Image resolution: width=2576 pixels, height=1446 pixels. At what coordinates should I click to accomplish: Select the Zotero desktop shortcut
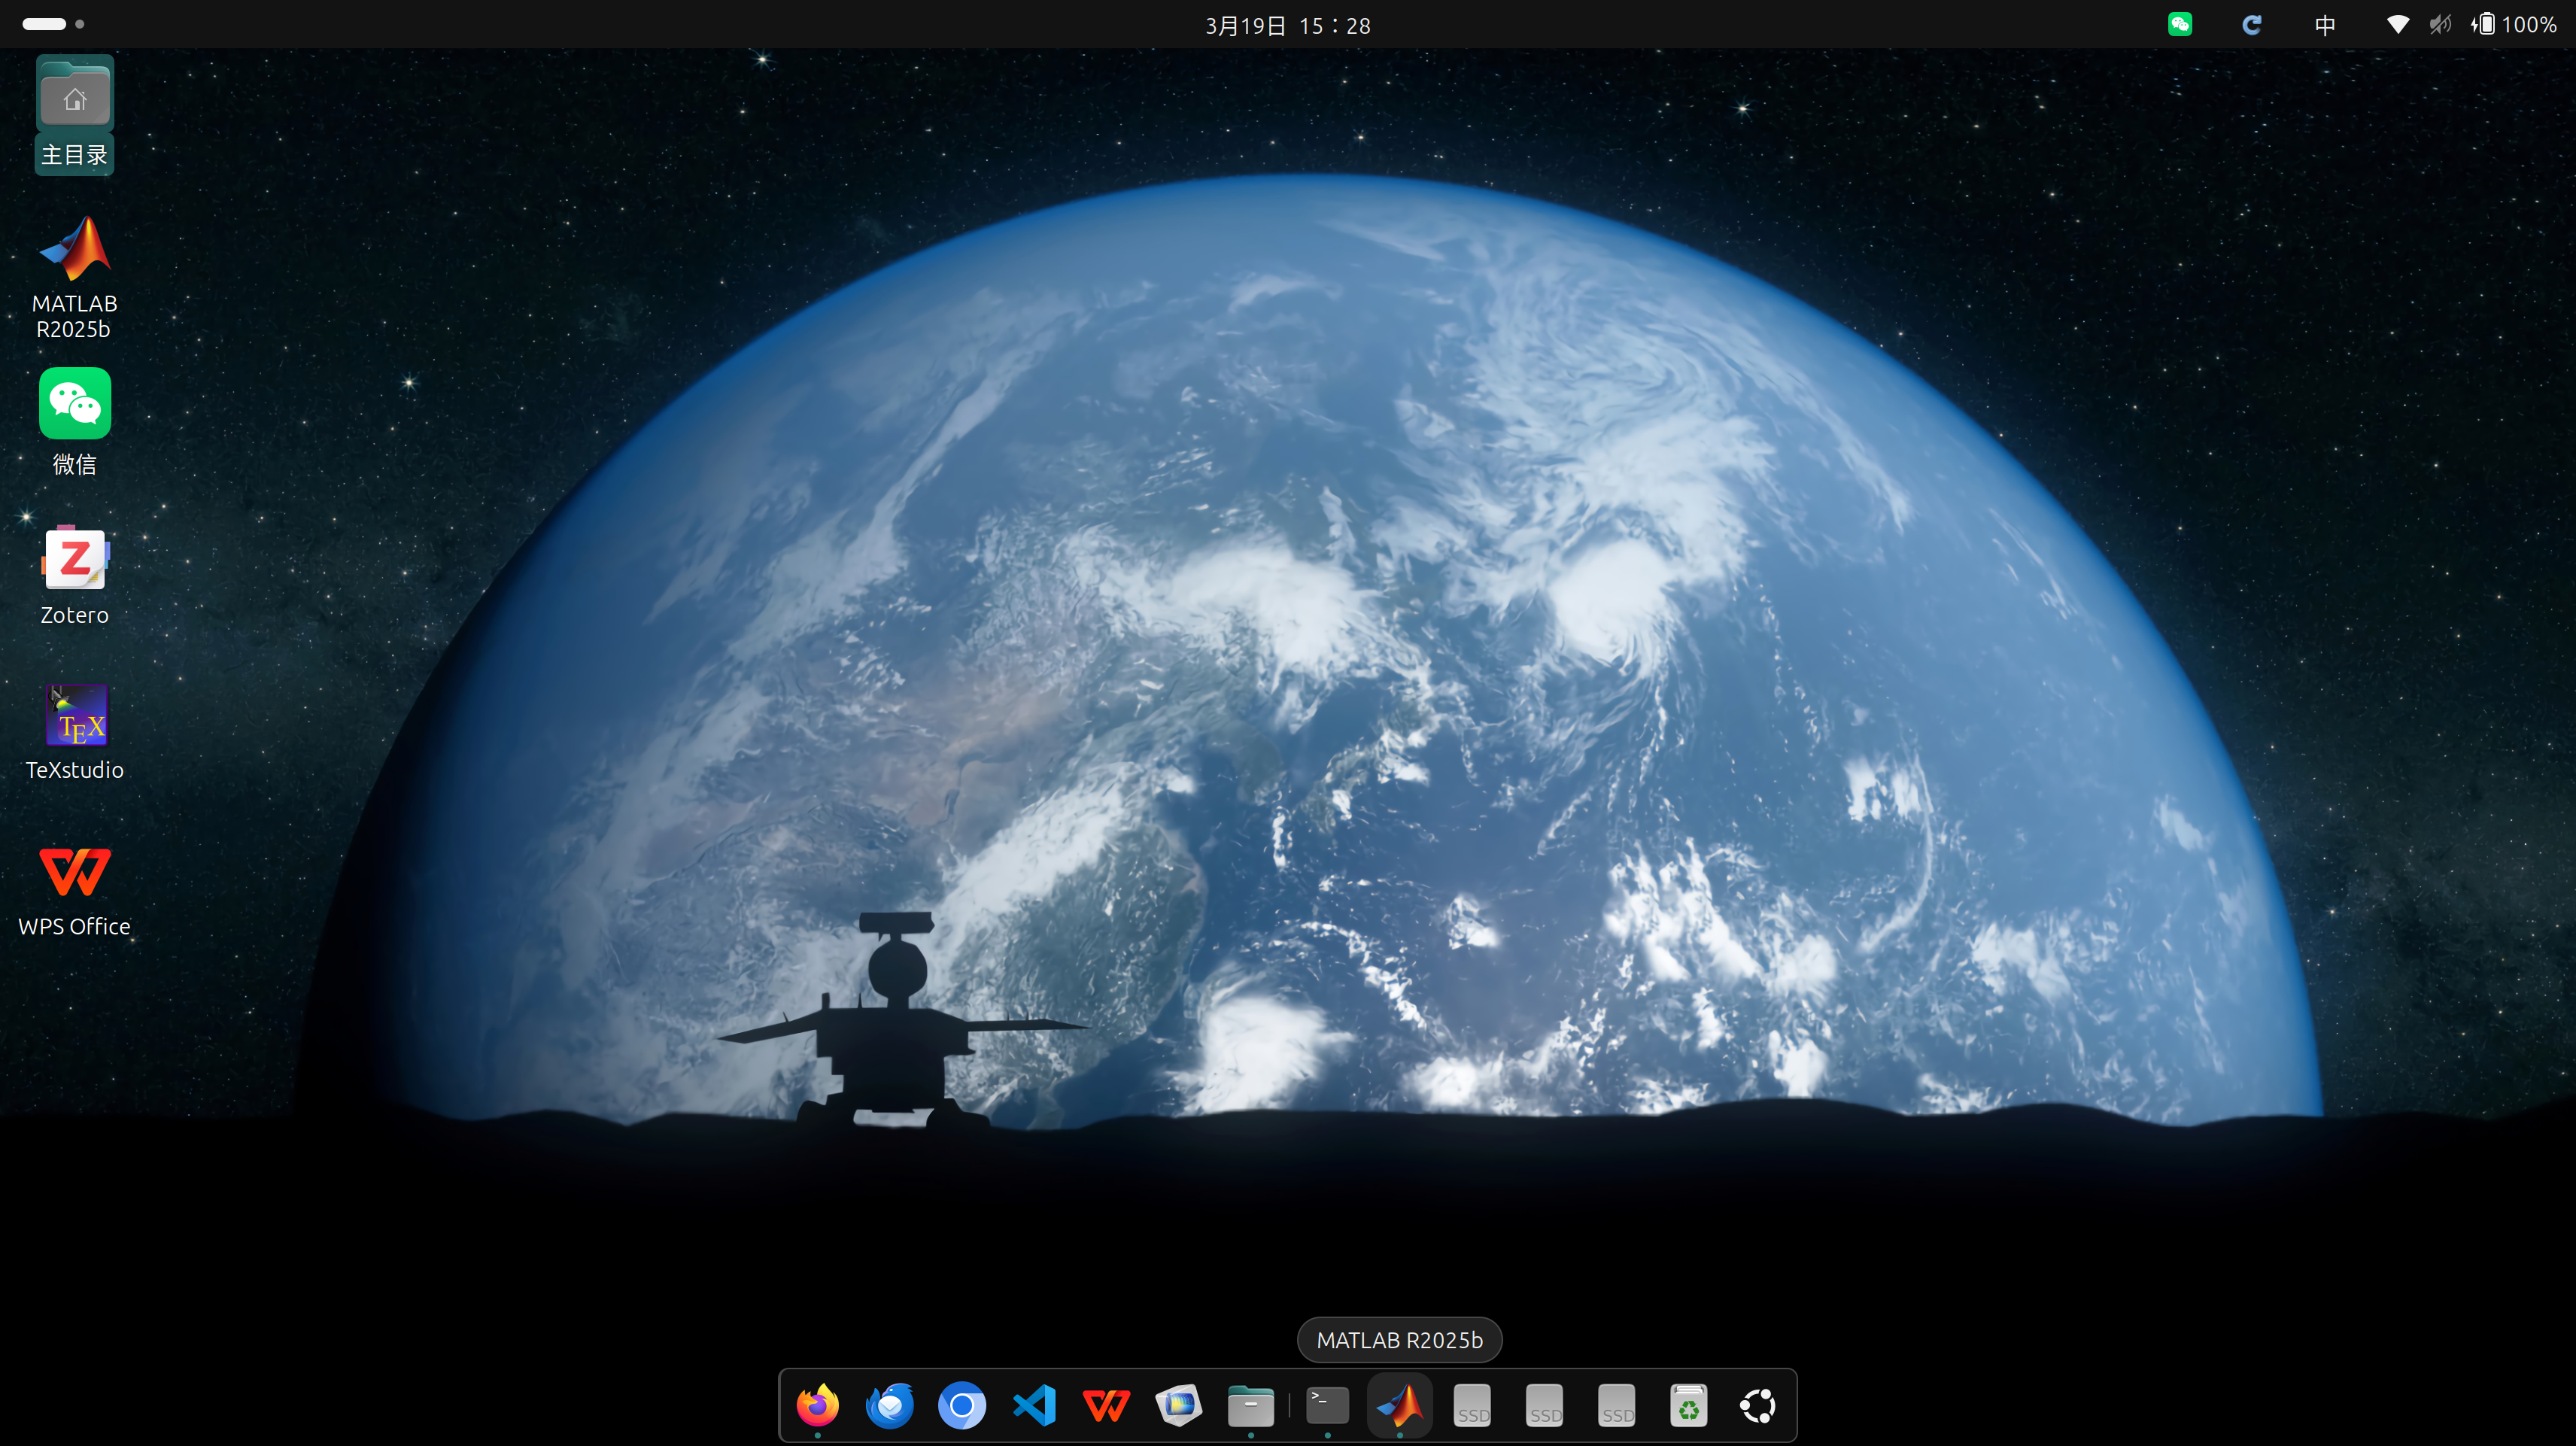point(74,577)
